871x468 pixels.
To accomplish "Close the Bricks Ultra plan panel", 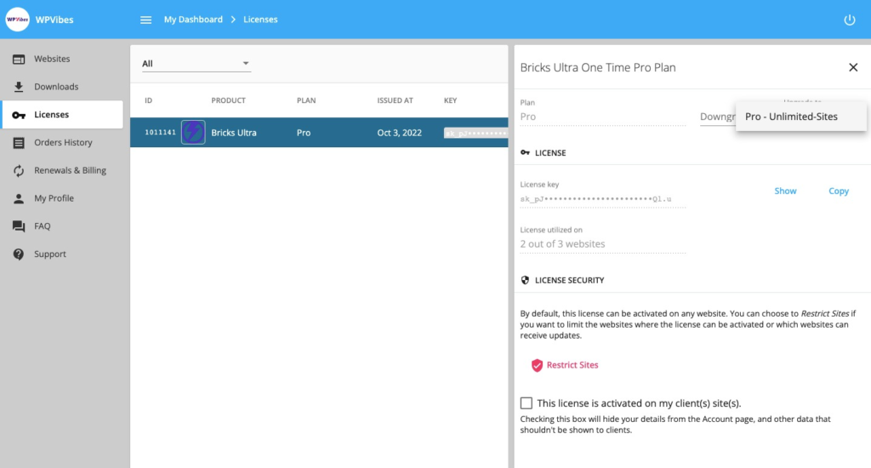I will pos(853,67).
